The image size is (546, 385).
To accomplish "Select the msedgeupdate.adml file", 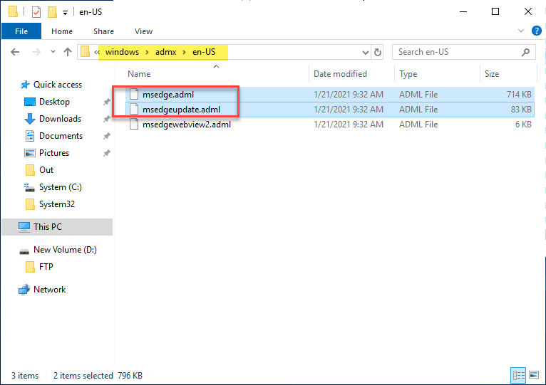I will click(x=330, y=109).
